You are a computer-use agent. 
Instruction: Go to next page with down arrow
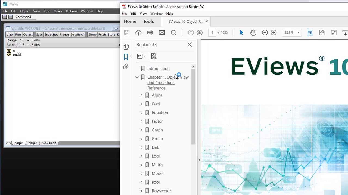[200, 33]
